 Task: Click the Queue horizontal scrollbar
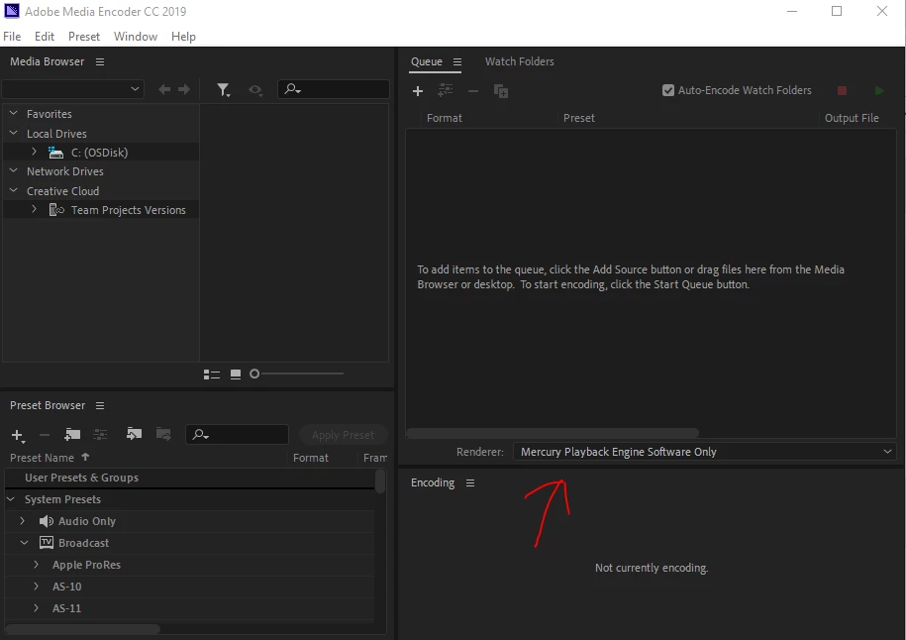click(x=553, y=433)
